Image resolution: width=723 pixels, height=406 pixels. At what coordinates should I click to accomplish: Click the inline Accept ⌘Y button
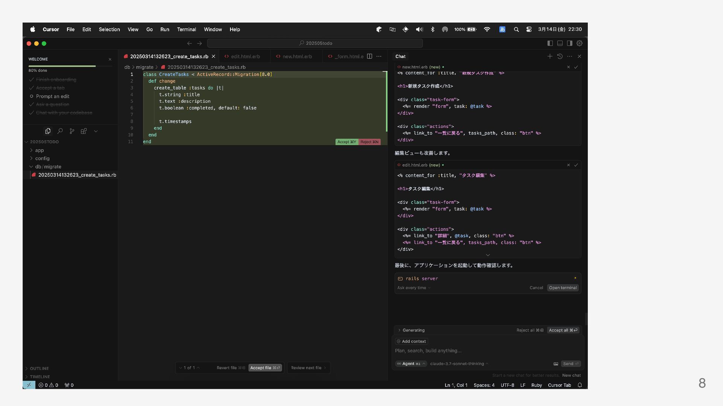pyautogui.click(x=346, y=142)
